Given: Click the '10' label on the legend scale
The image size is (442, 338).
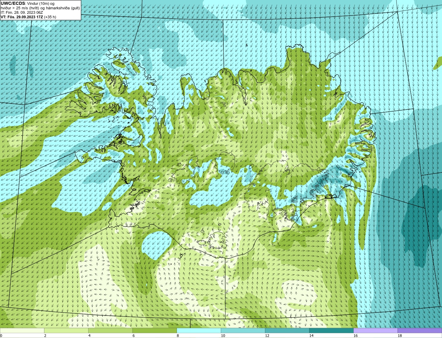Looking at the screenshot, I should tap(223, 336).
